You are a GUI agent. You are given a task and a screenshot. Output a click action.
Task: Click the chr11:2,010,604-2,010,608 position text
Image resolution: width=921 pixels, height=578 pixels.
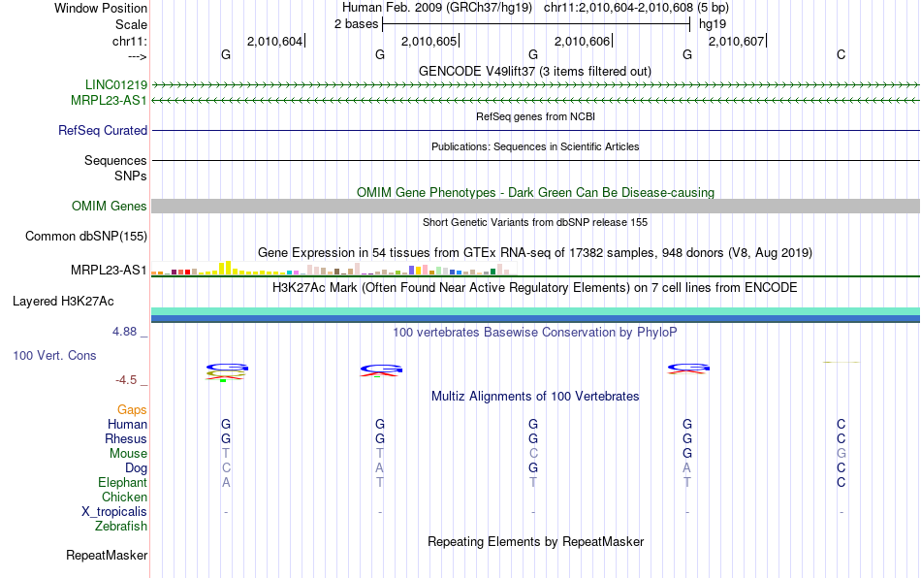coord(619,8)
